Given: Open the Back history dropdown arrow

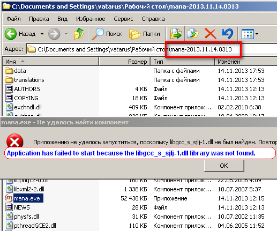Looking at the screenshot, I should tap(42, 34).
